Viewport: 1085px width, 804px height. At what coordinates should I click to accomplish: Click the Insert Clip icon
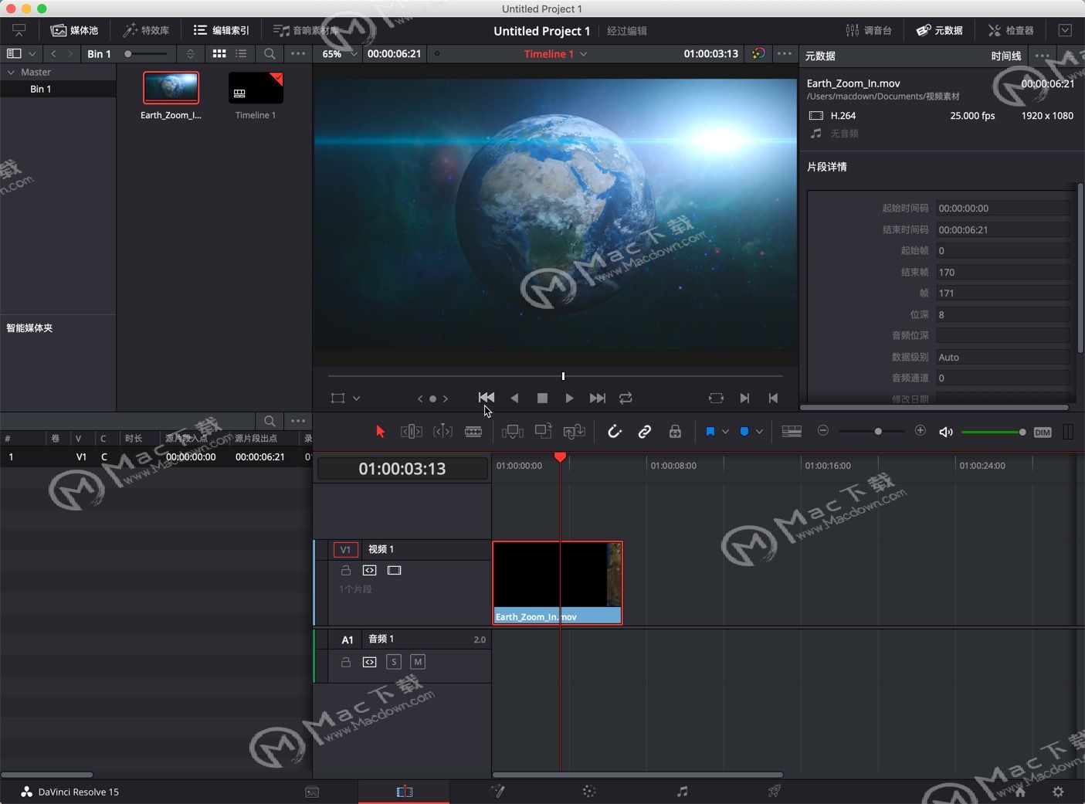point(512,432)
